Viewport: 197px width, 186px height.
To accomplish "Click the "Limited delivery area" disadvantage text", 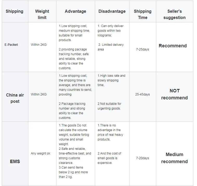I will pos(111,47).
